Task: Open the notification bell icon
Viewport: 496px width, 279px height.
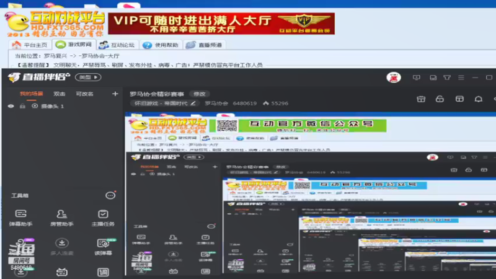Action: tap(479, 99)
